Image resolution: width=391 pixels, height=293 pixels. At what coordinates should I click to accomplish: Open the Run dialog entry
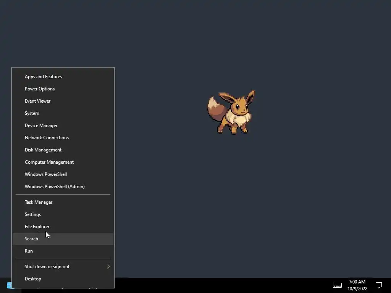[63, 251]
